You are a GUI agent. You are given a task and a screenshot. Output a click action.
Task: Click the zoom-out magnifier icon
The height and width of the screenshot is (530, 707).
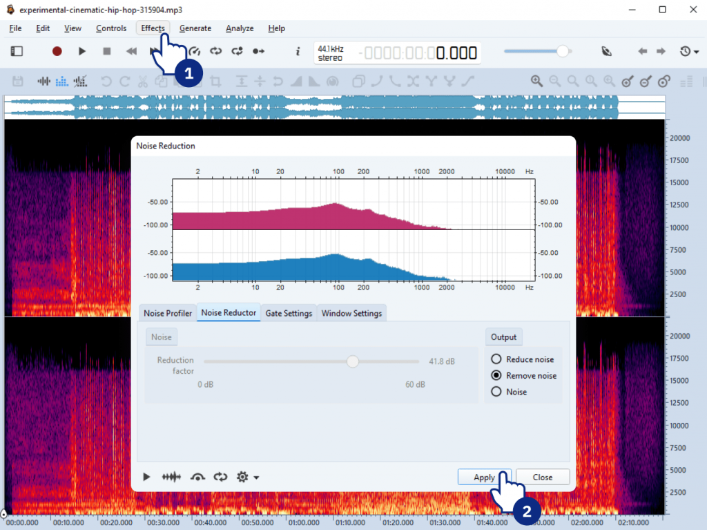tap(554, 82)
